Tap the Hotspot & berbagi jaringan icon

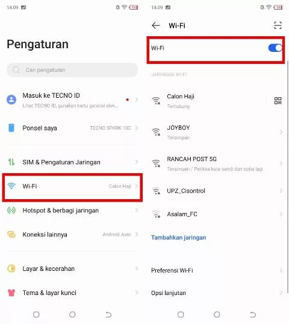coord(11,211)
